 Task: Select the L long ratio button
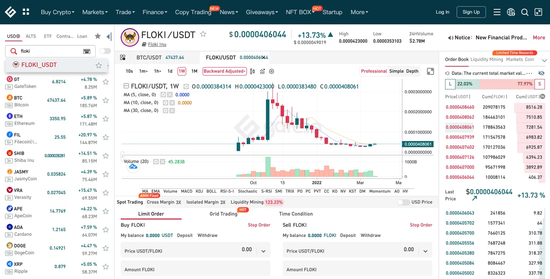point(450,84)
